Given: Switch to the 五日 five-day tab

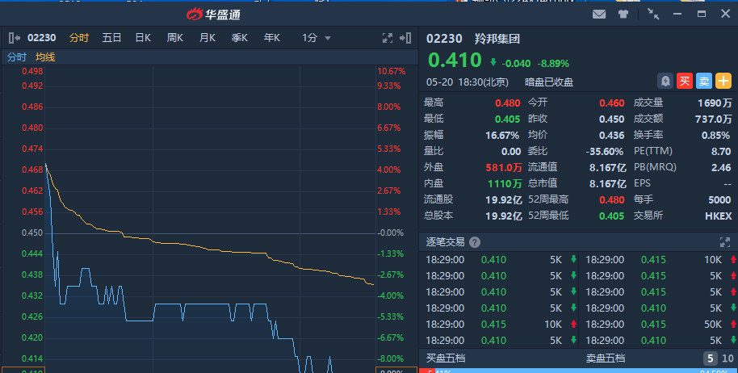Looking at the screenshot, I should (x=111, y=38).
